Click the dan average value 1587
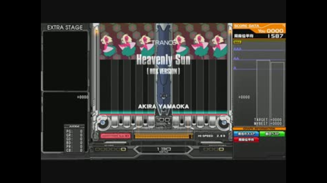This screenshot has width=327, height=183. click(275, 36)
